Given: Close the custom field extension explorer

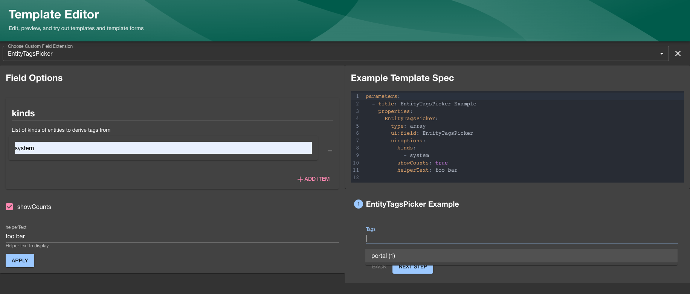Looking at the screenshot, I should coord(678,53).
